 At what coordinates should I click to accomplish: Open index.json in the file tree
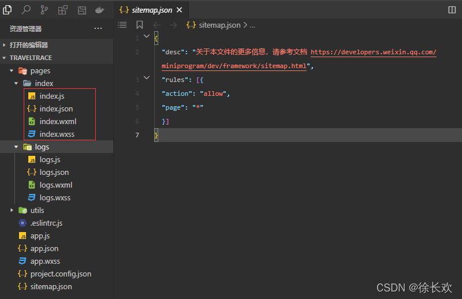[56, 109]
